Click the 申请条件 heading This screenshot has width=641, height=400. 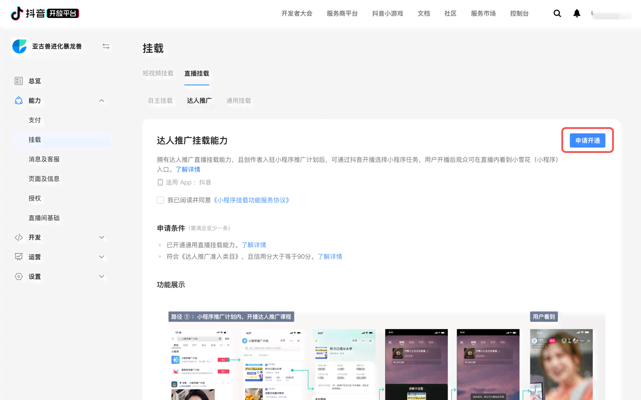[x=171, y=228]
